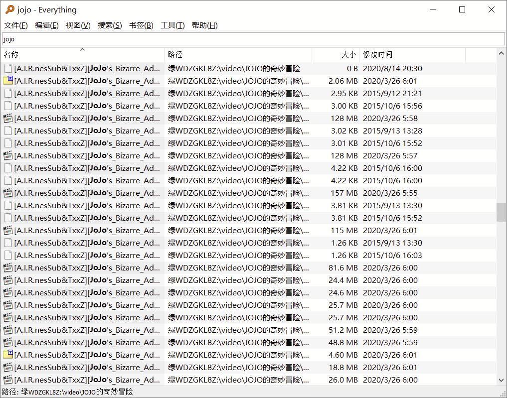
Task: Click the file icon of the 3.81 KB 2015/10/6 row
Action: [x=8, y=218]
